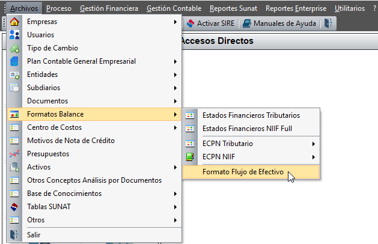Expand the ECPN Tributario submenu arrow
Viewport: 378px width, 244px height.
coord(313,144)
